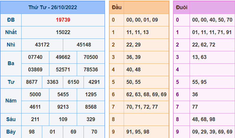The image size is (235, 138).
Task: Select second prize number 43172
Action: click(42, 45)
